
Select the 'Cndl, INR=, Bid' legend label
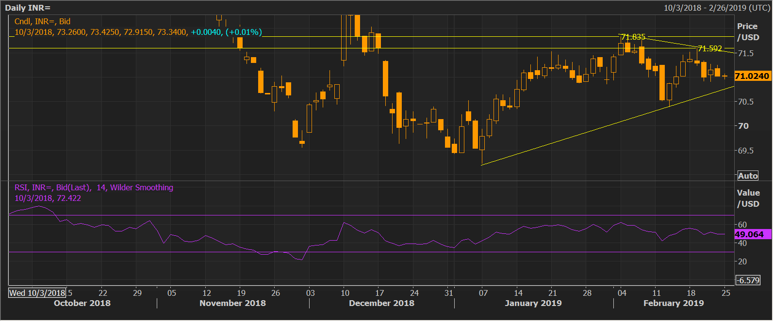coord(42,21)
